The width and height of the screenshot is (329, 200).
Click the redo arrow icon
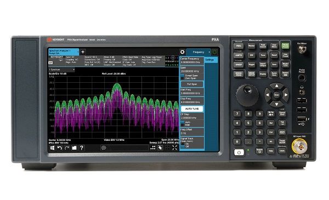coord(67,148)
